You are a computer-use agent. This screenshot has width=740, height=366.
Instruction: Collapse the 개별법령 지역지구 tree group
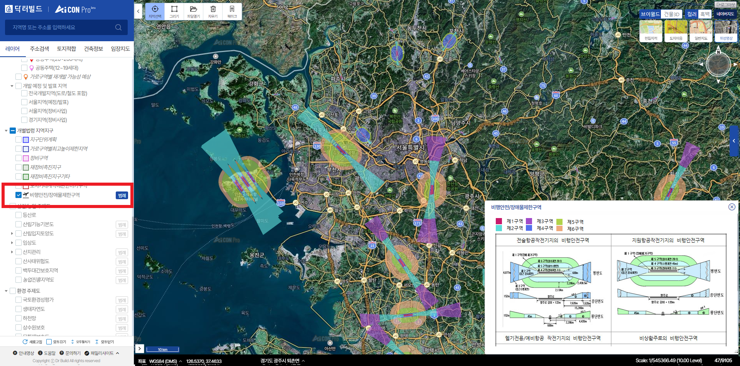pos(6,131)
